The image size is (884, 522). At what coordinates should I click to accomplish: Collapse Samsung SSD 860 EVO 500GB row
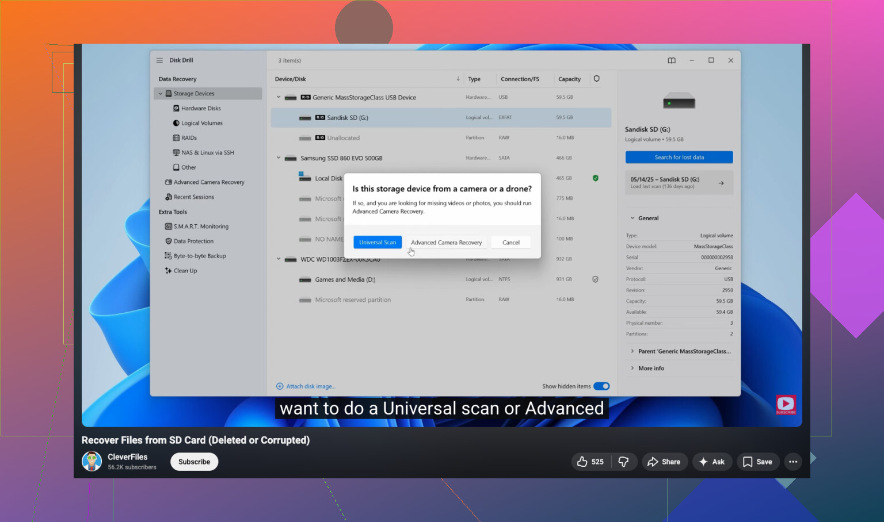279,158
